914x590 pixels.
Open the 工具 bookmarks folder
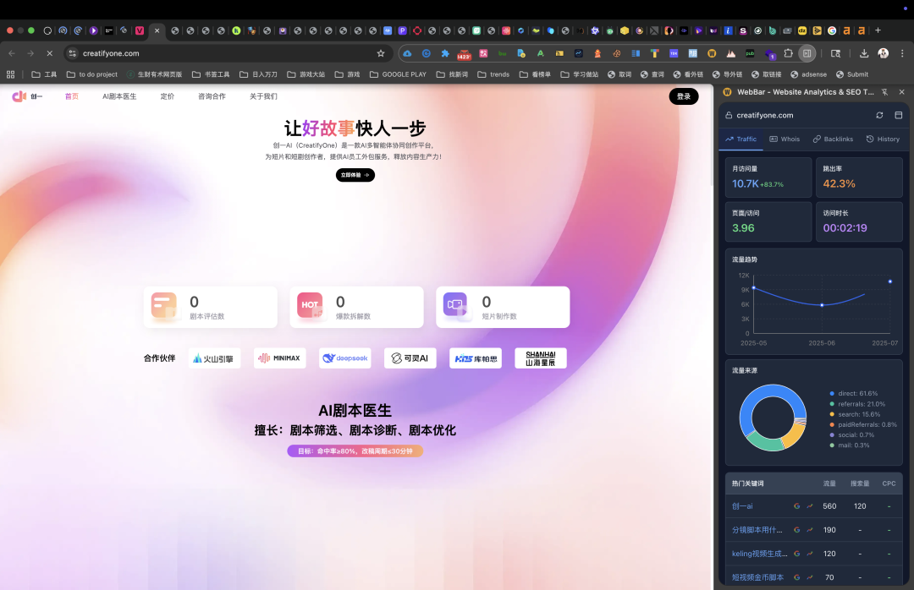tap(44, 74)
